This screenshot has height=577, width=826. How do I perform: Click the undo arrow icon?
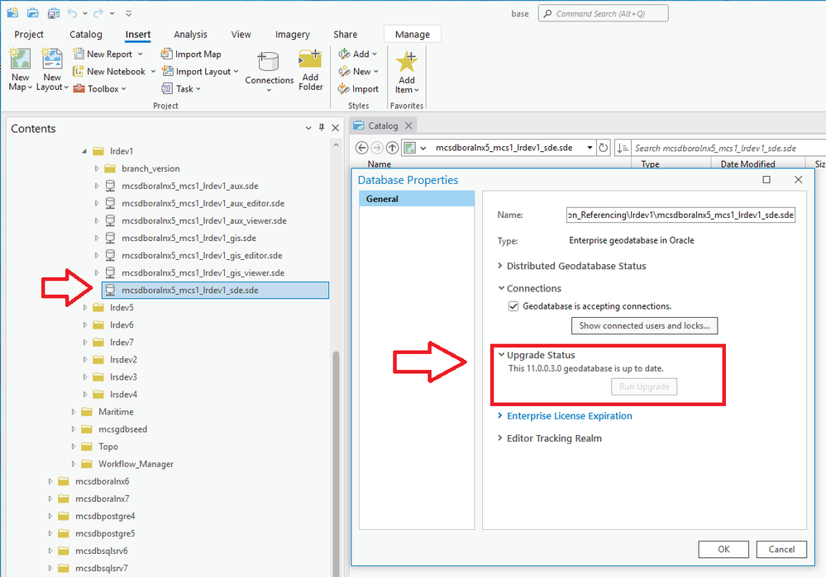pos(72,12)
